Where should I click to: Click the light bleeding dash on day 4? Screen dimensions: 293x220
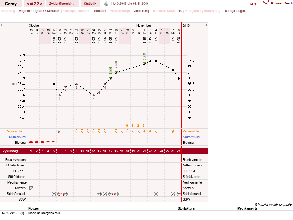pos(48,141)
